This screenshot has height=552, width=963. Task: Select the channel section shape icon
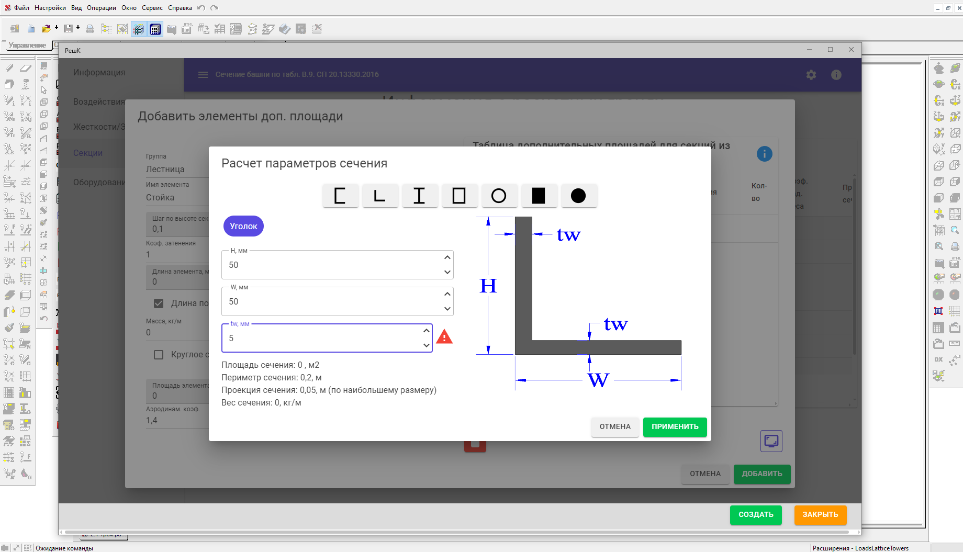340,196
